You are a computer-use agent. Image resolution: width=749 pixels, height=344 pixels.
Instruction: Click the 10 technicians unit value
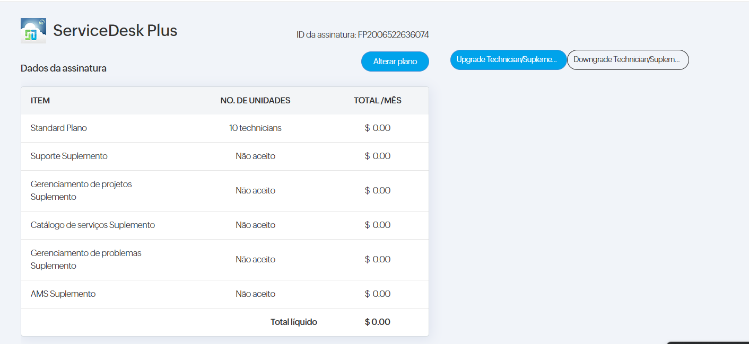[x=255, y=128]
